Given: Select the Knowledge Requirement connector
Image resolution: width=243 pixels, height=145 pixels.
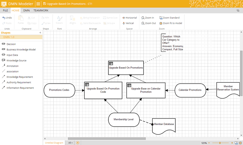Looking at the screenshot, I should click(x=17, y=77).
